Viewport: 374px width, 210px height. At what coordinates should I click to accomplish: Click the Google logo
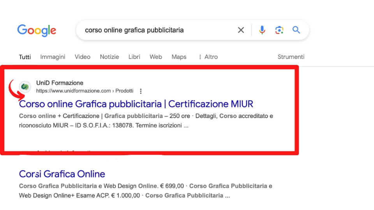tap(37, 30)
